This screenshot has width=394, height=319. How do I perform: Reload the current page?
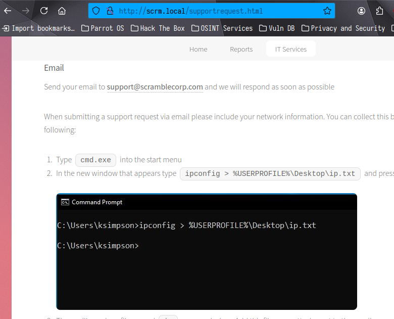coord(44,11)
